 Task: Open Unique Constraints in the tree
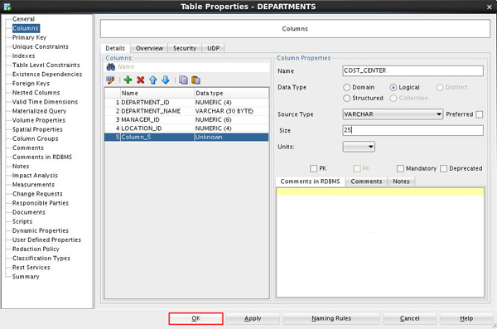[x=41, y=46]
